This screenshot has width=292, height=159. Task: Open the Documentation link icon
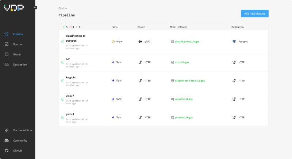7,130
